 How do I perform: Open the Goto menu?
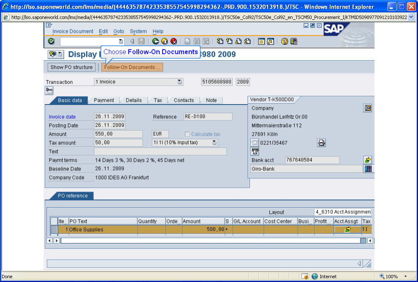[119, 31]
